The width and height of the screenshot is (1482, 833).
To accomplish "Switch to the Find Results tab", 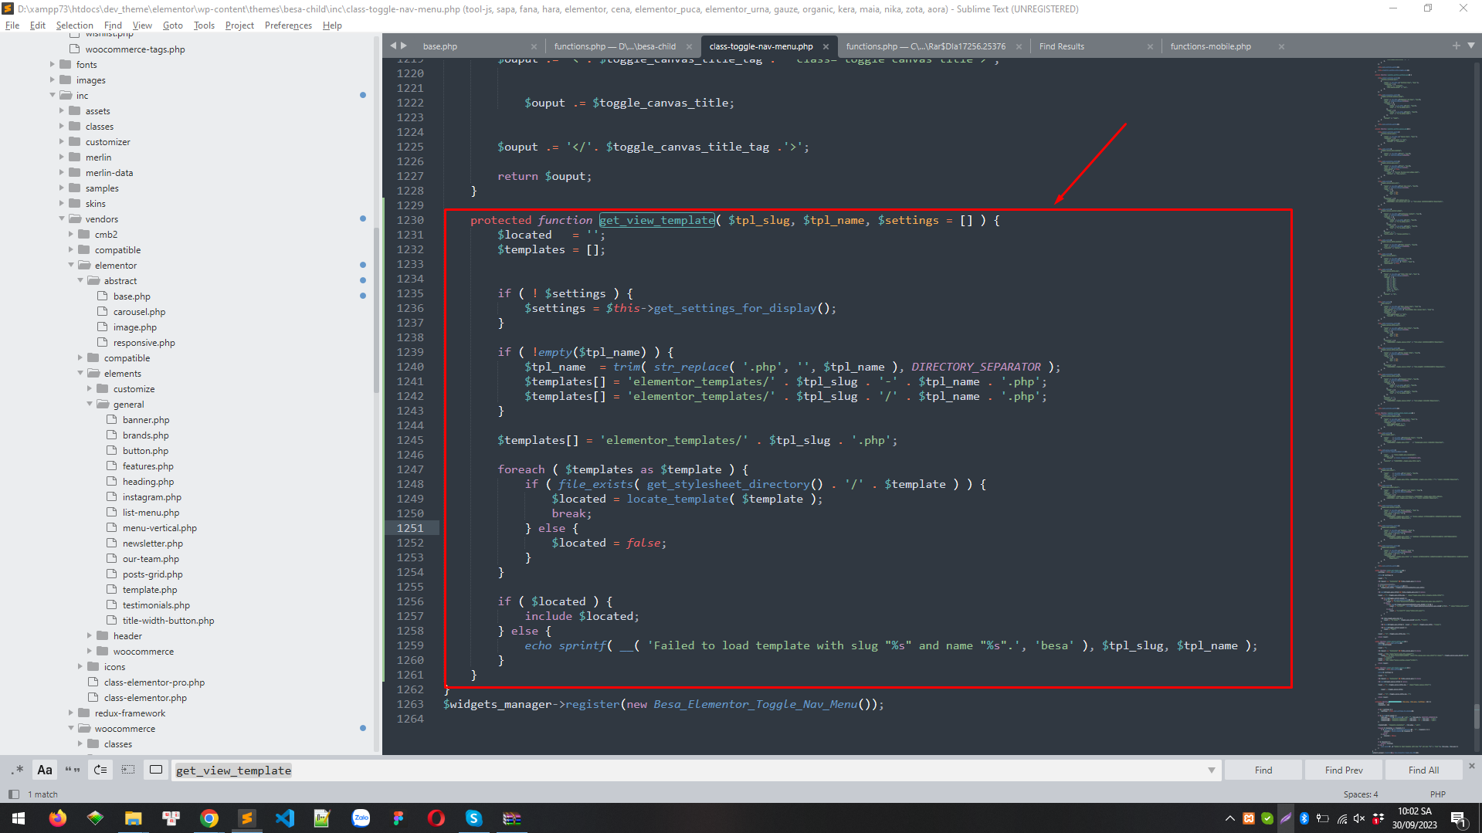I will point(1062,46).
